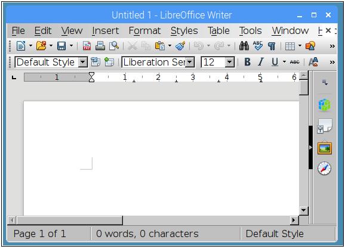Save the document with the floppy icon
The width and height of the screenshot is (345, 249).
[x=61, y=46]
